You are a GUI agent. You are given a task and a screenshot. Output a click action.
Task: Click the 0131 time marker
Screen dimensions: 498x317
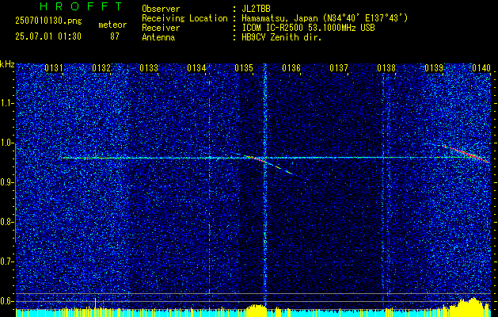pos(53,68)
